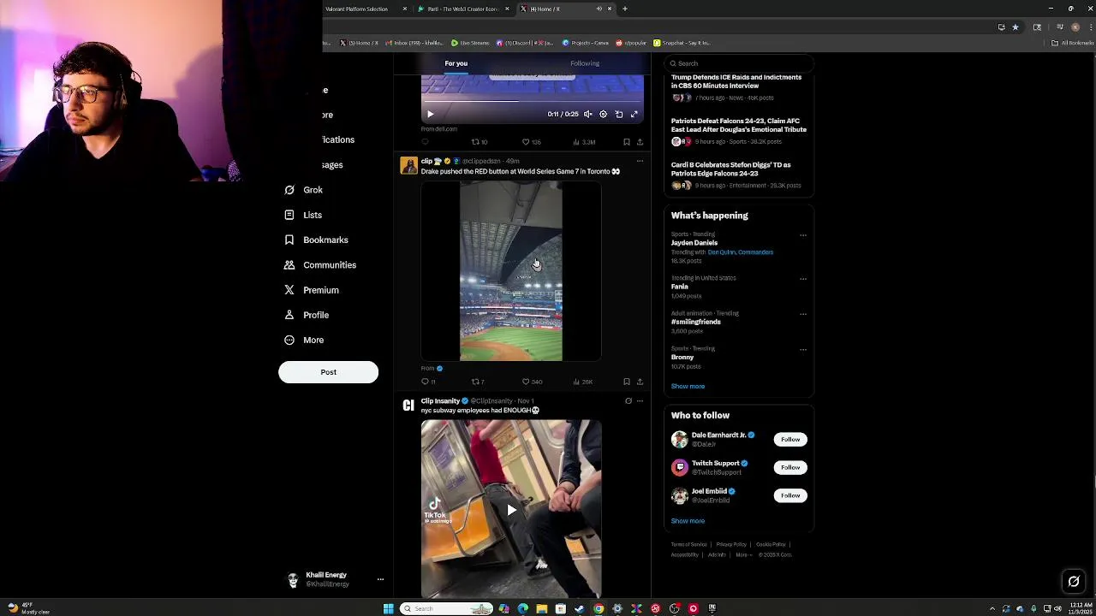The height and width of the screenshot is (616, 1096).
Task: Open the Windows Start menu
Action: 388,608
